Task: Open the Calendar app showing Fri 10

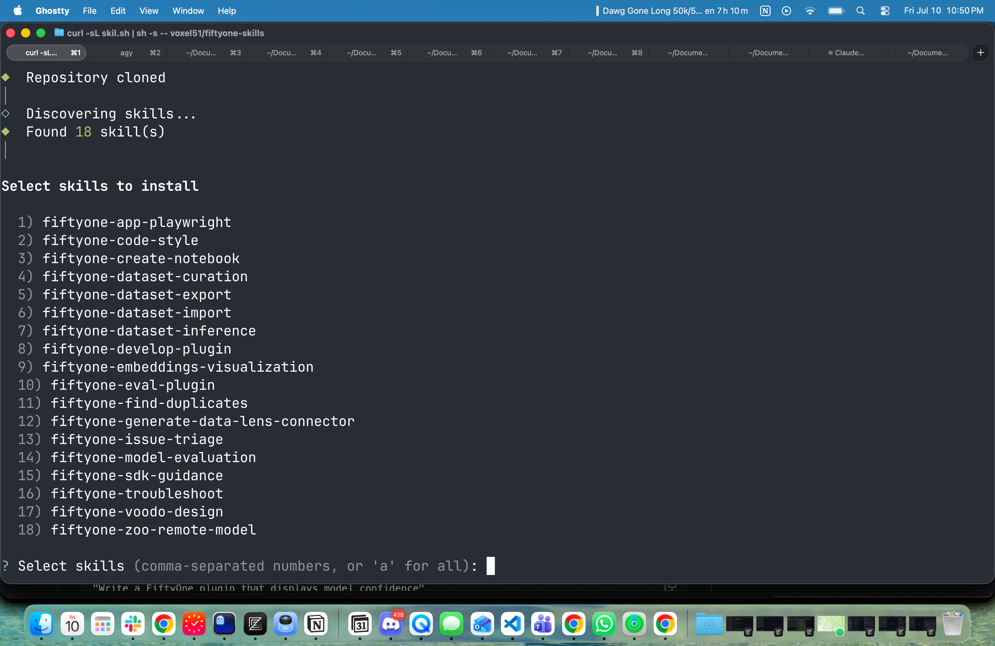Action: pyautogui.click(x=72, y=624)
